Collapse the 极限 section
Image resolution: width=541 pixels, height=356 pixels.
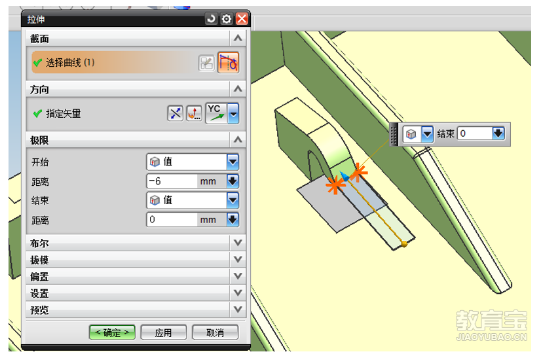pos(238,139)
